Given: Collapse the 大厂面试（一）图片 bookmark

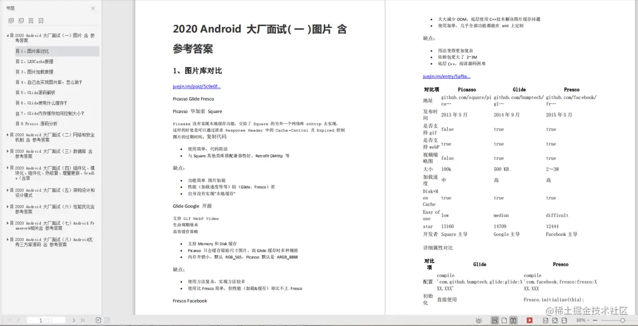Looking at the screenshot, I should point(8,35).
